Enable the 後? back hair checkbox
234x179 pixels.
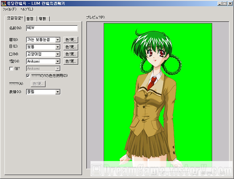[11, 69]
